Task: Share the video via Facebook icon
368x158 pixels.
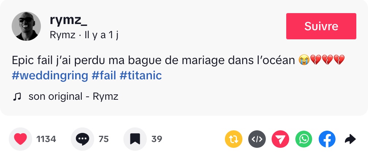Action: point(327,139)
